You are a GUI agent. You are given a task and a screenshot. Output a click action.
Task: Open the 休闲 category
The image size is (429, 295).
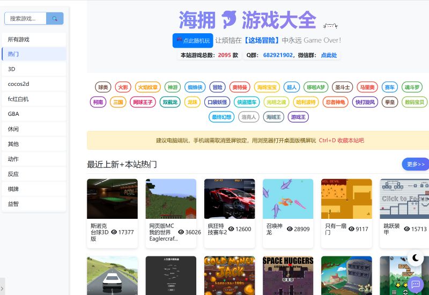tap(34, 129)
